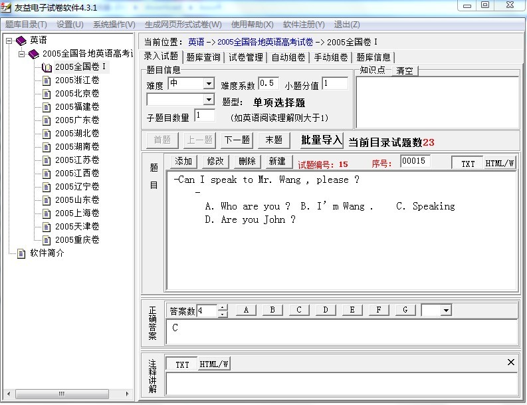Click the 退出(Z) menu item
Image resolution: width=527 pixels, height=405 pixels.
click(347, 25)
